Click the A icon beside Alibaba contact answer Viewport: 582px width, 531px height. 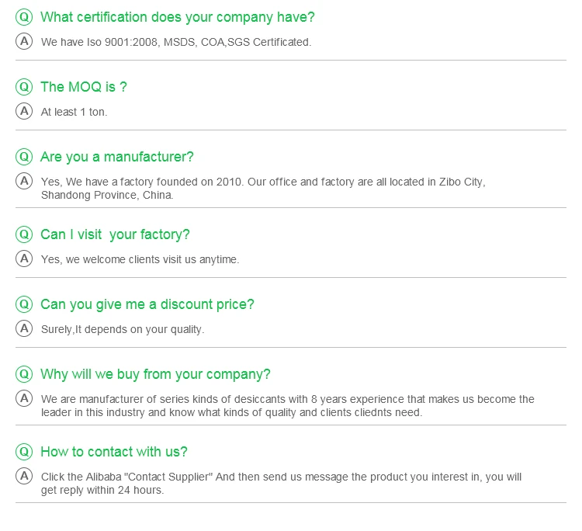point(24,476)
